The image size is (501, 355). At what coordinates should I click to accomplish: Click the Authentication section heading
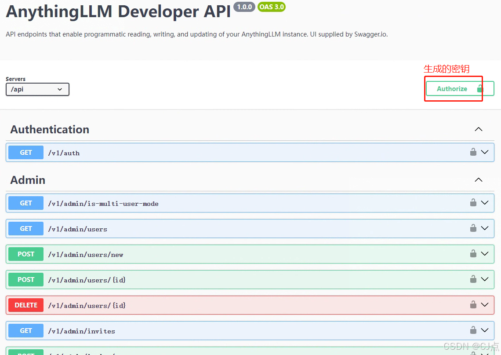(x=50, y=129)
